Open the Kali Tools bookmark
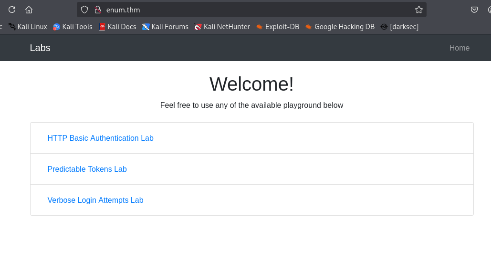 [x=73, y=27]
